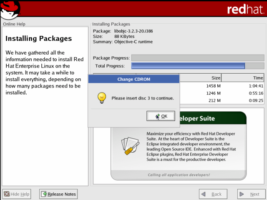Click the Size column header
Screen dimensions: 267x200
point(200,78)
